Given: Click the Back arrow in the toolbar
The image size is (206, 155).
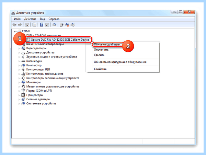Looking at the screenshot, I should pyautogui.click(x=14, y=25).
